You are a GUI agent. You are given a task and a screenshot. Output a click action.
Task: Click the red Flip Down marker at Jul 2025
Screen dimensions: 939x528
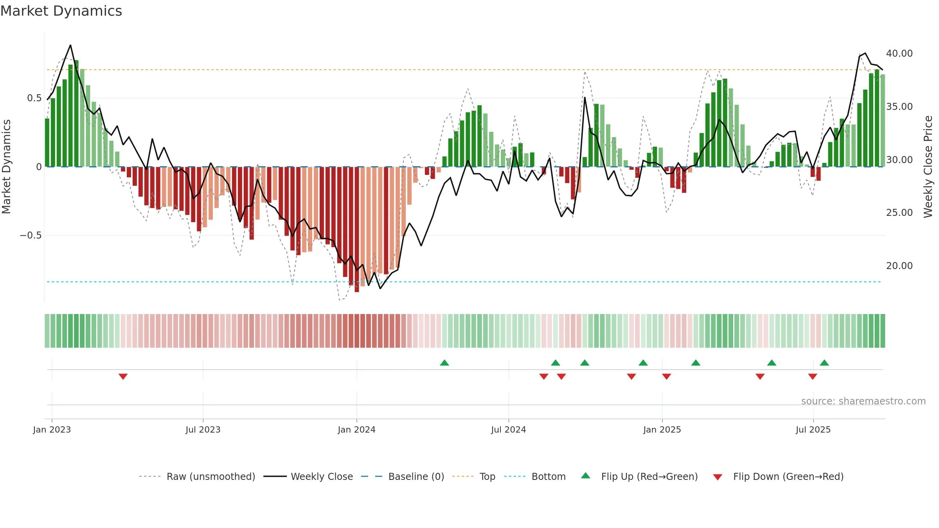point(813,377)
